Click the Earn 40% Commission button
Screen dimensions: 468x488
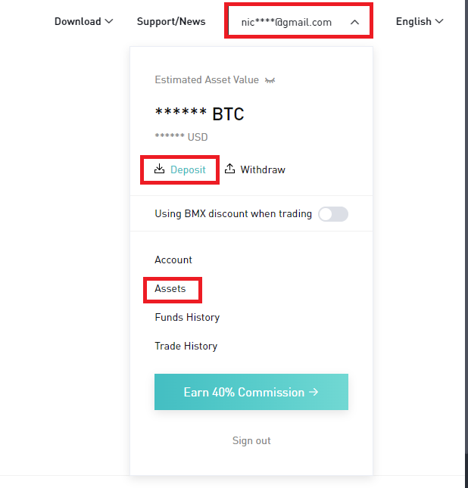pos(251,392)
